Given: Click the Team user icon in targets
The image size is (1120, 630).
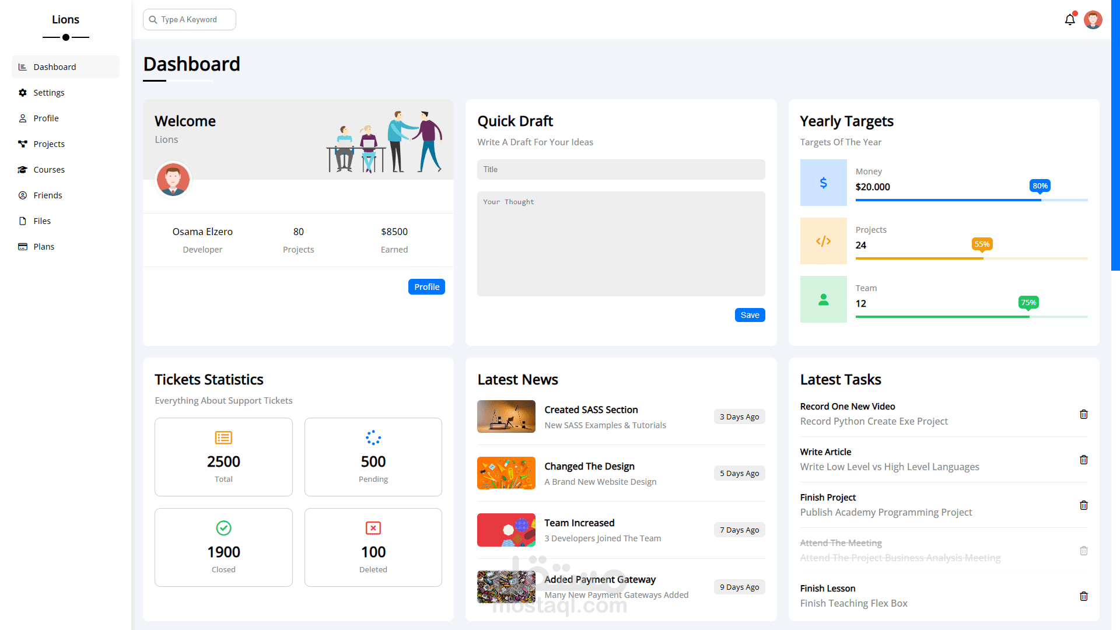Looking at the screenshot, I should click(x=823, y=299).
